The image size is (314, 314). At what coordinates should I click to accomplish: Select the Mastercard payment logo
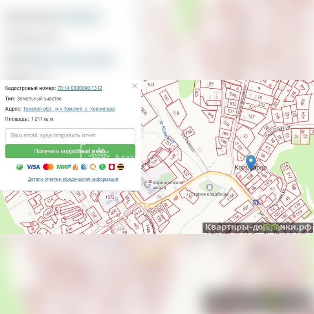click(48, 167)
